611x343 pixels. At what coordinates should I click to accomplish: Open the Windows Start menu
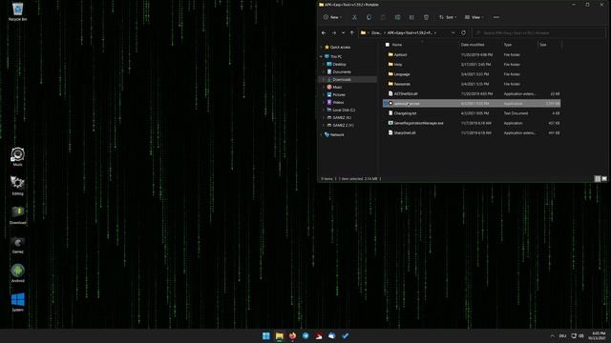(x=266, y=336)
